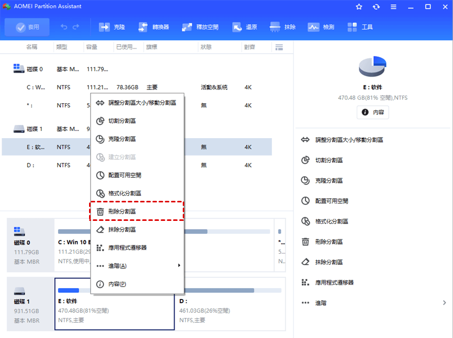Click the pie chart icon above E: 软件

pyautogui.click(x=372, y=67)
